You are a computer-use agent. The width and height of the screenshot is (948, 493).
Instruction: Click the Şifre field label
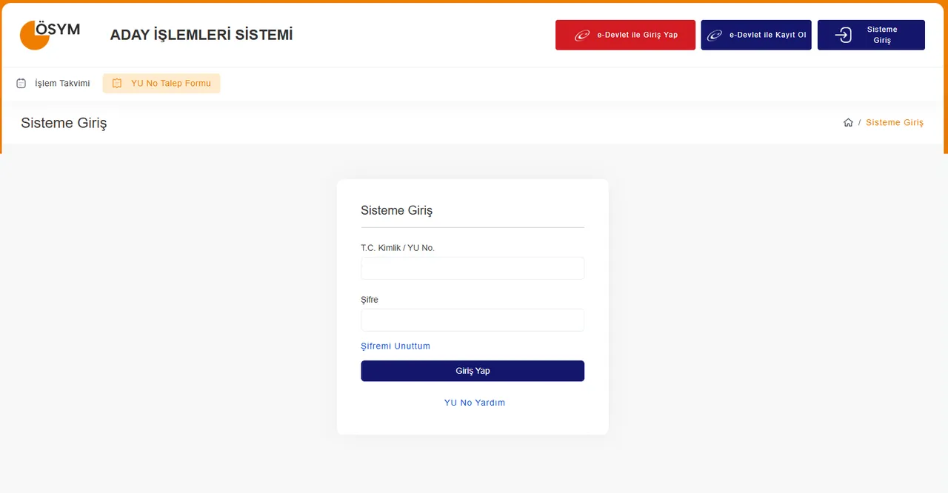click(x=370, y=300)
